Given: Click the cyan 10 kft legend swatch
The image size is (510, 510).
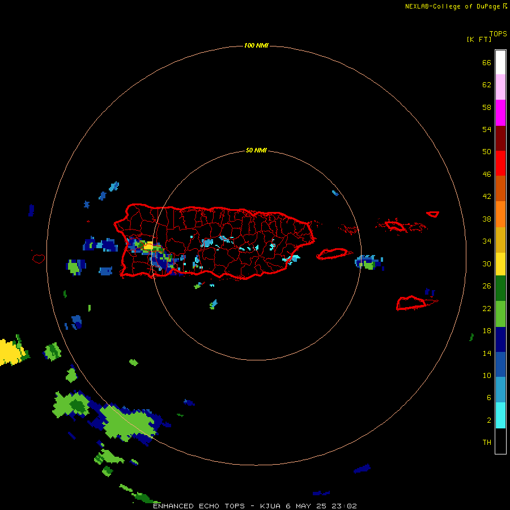Looking at the screenshot, I should coord(500,415).
